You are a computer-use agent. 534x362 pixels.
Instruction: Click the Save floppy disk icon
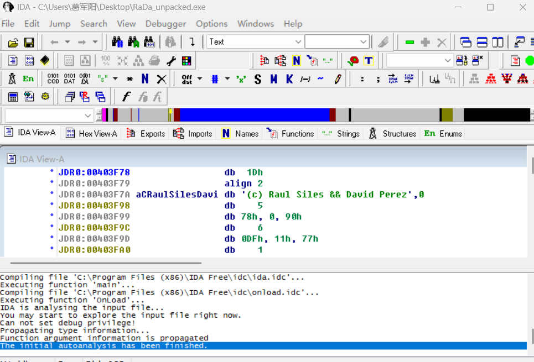pos(29,42)
